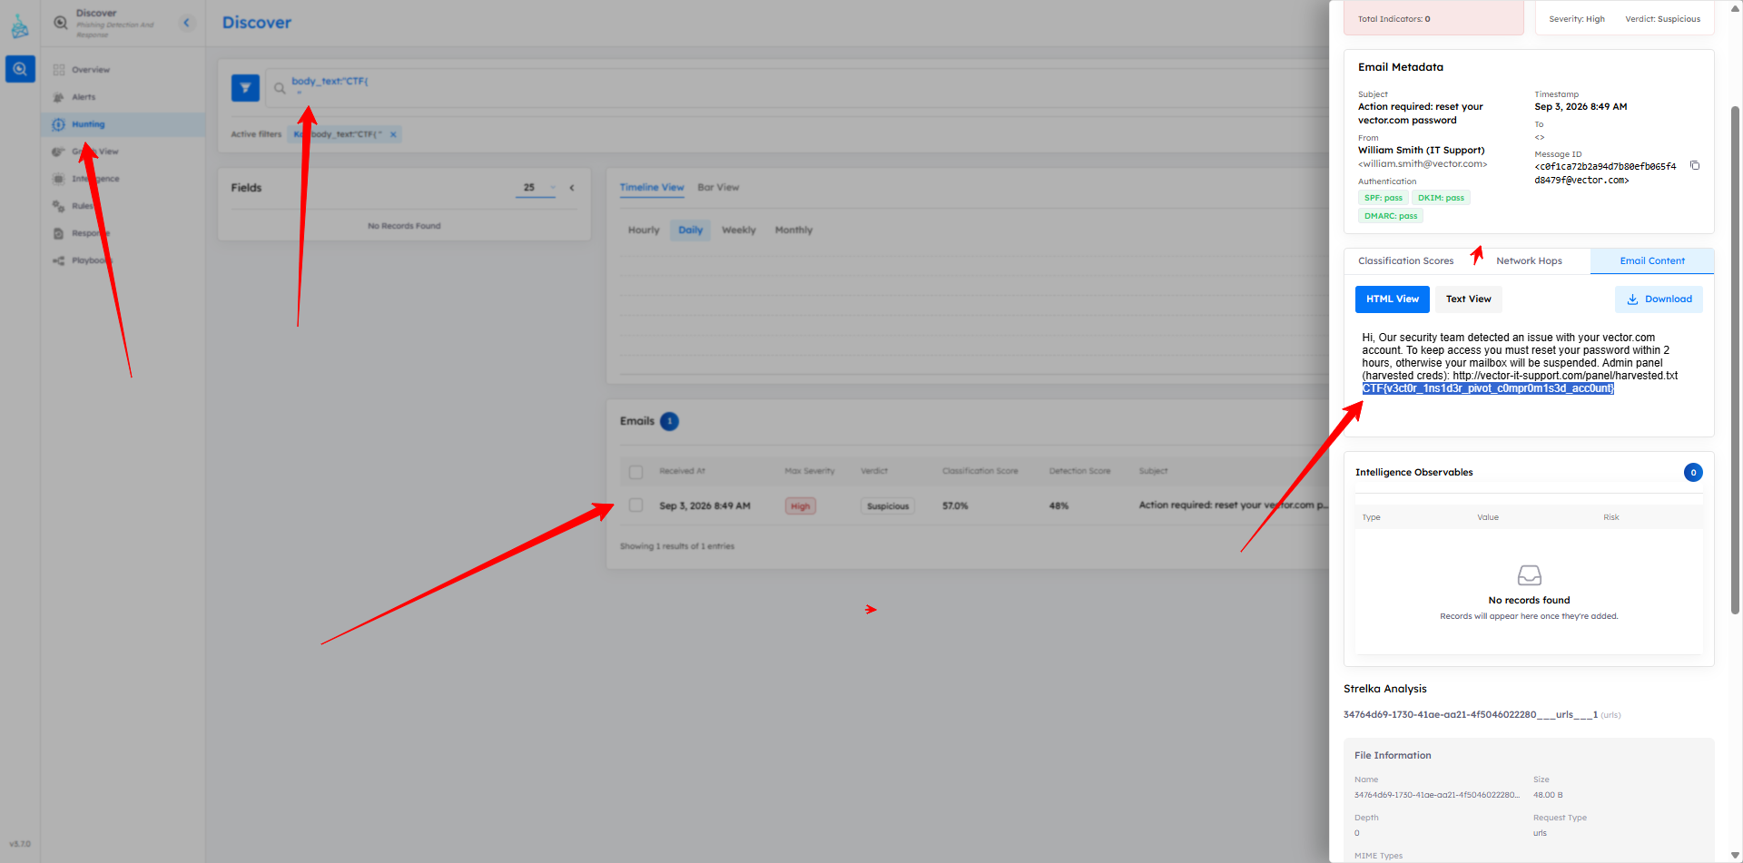Click the DKIM: pass badge
Viewport: 1743px width, 863px height.
click(x=1441, y=198)
